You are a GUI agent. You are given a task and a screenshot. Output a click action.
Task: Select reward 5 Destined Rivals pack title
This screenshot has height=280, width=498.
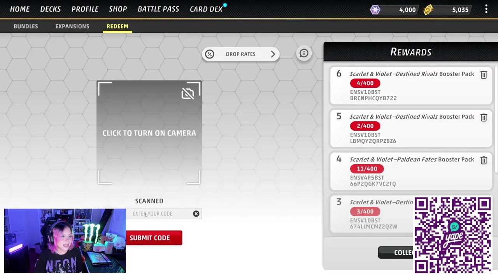pos(412,117)
